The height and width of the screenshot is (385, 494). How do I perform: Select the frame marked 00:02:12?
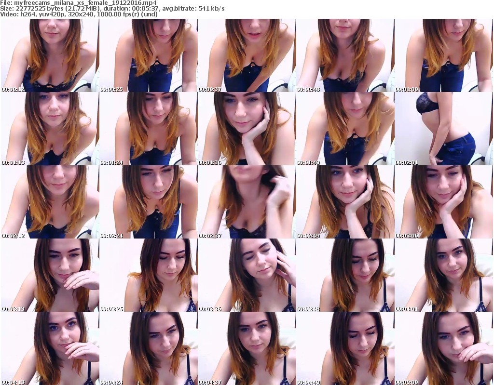(x=50, y=202)
